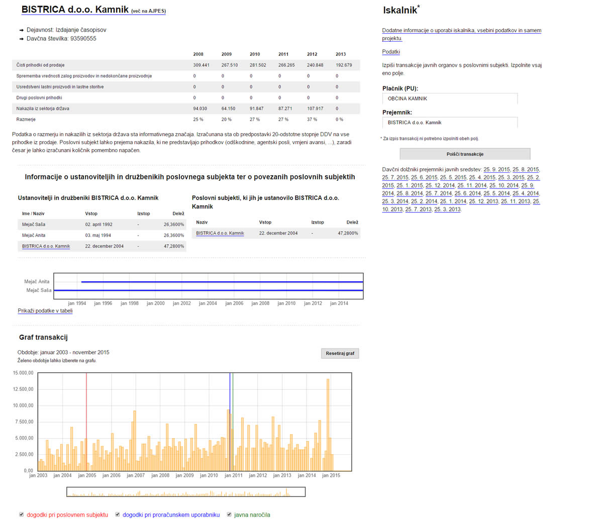Click the Plačnik (PU) input field
This screenshot has height=525, width=603.
[x=450, y=99]
